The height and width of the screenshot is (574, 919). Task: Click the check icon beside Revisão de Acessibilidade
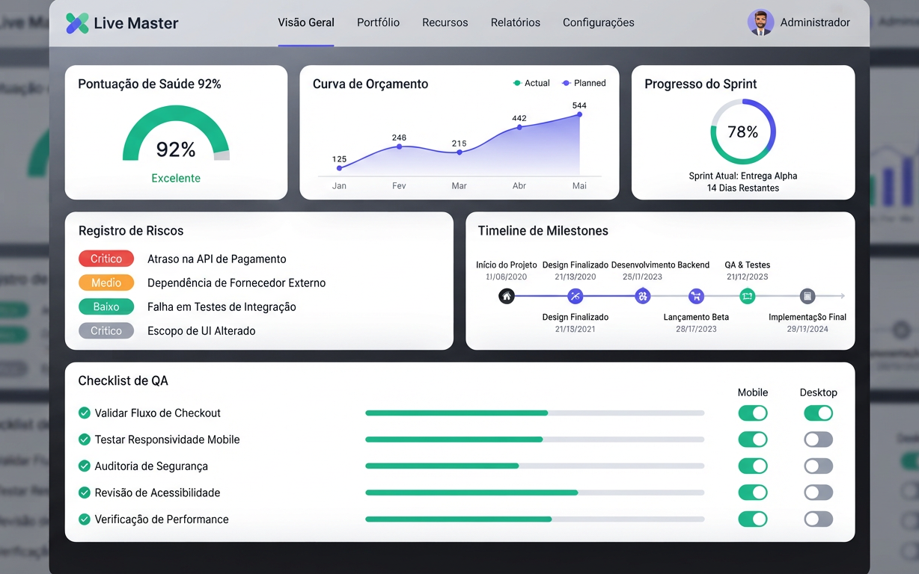[x=85, y=493]
